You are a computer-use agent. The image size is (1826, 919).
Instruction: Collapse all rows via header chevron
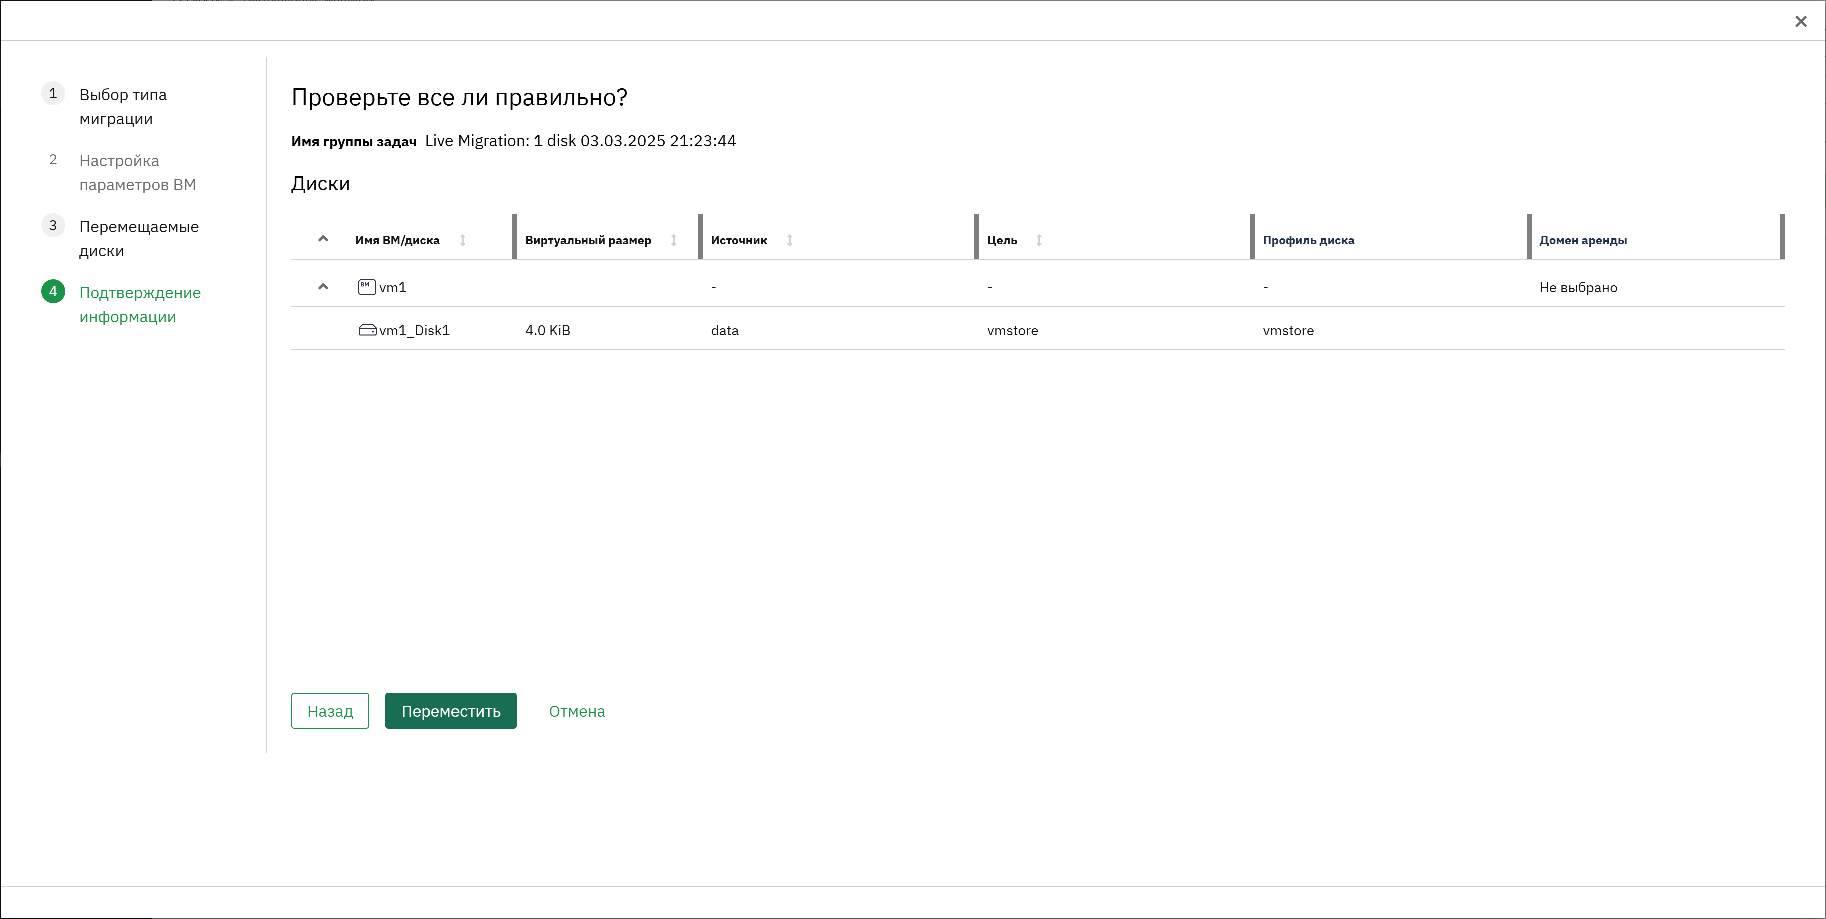tap(323, 239)
